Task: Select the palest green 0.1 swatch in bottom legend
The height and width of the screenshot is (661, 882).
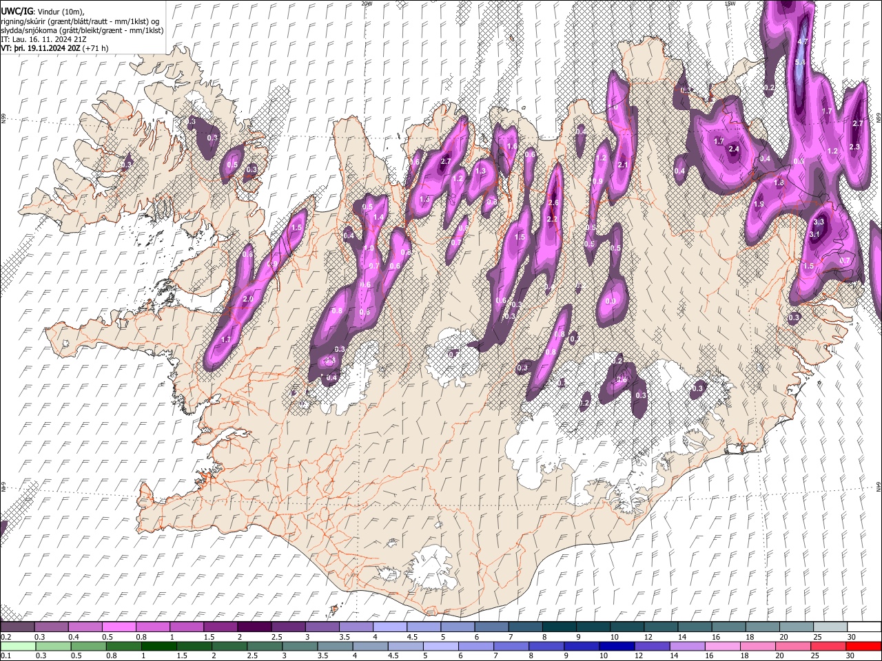Action: 18,646
